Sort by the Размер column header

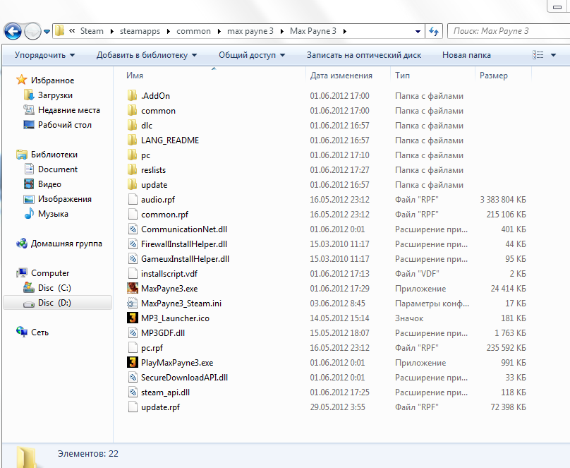pos(494,76)
